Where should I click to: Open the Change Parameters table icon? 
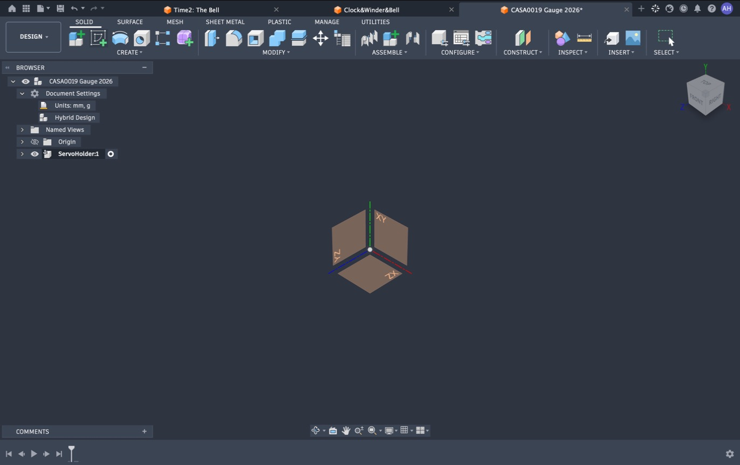click(x=342, y=38)
